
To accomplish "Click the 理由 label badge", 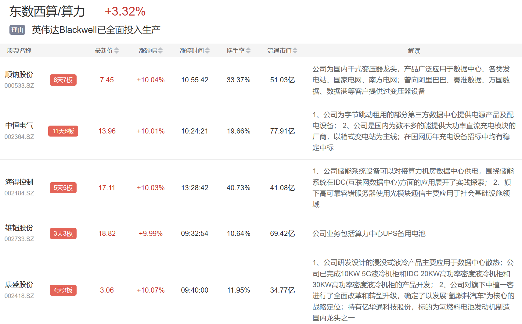I will [x=17, y=30].
